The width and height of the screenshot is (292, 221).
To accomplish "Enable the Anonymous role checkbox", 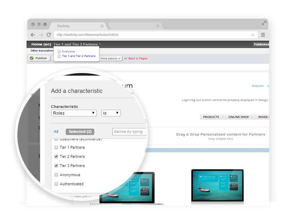I will [56, 175].
